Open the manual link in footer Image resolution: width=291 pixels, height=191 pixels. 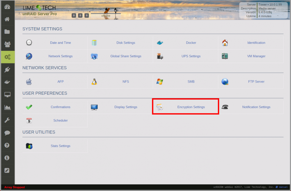(x=283, y=187)
